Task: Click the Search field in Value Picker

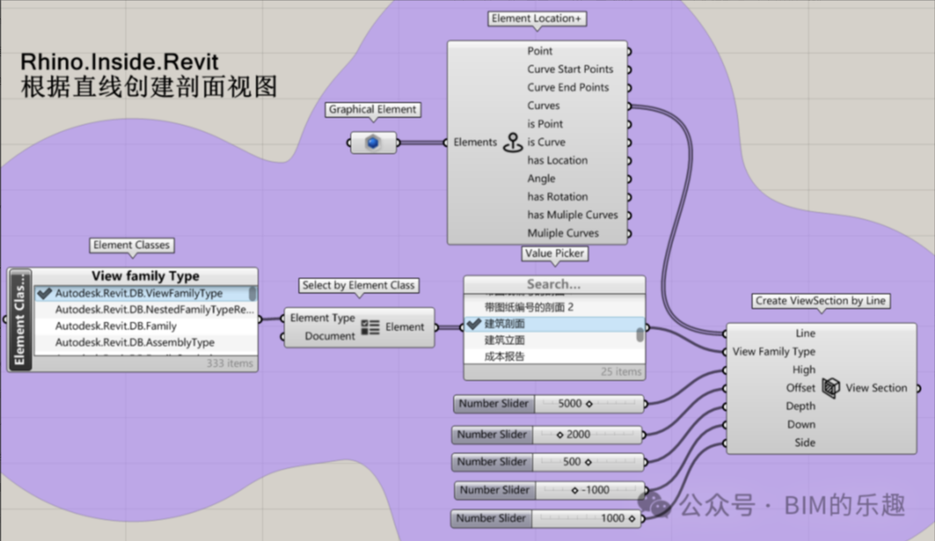Action: click(x=554, y=284)
